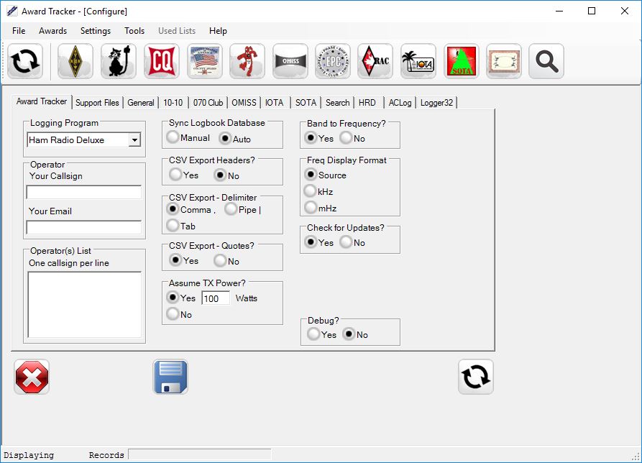The height and width of the screenshot is (463, 642).
Task: Select Comma as CSV Export delimiter
Action: click(x=191, y=209)
